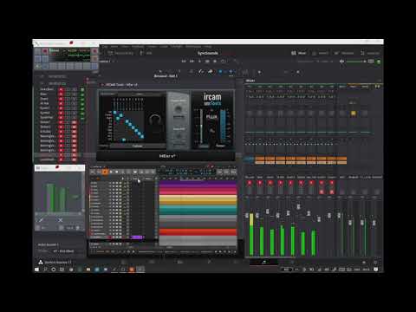Viewport: 416px width, 312px height.
Task: Open Resolve project settings gear icon
Action: [x=375, y=263]
